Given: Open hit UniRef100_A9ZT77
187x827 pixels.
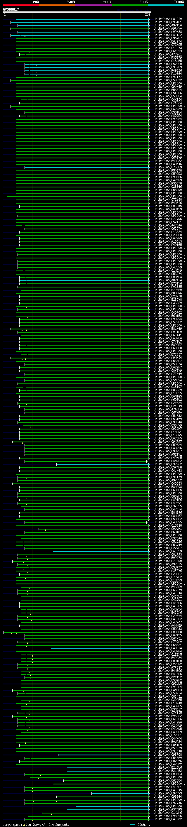Looking at the screenshot, I should pyautogui.click(x=168, y=77).
